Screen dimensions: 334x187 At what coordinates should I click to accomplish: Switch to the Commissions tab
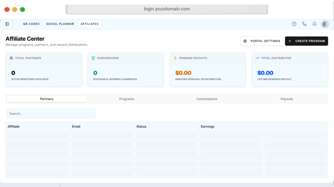pos(206,99)
